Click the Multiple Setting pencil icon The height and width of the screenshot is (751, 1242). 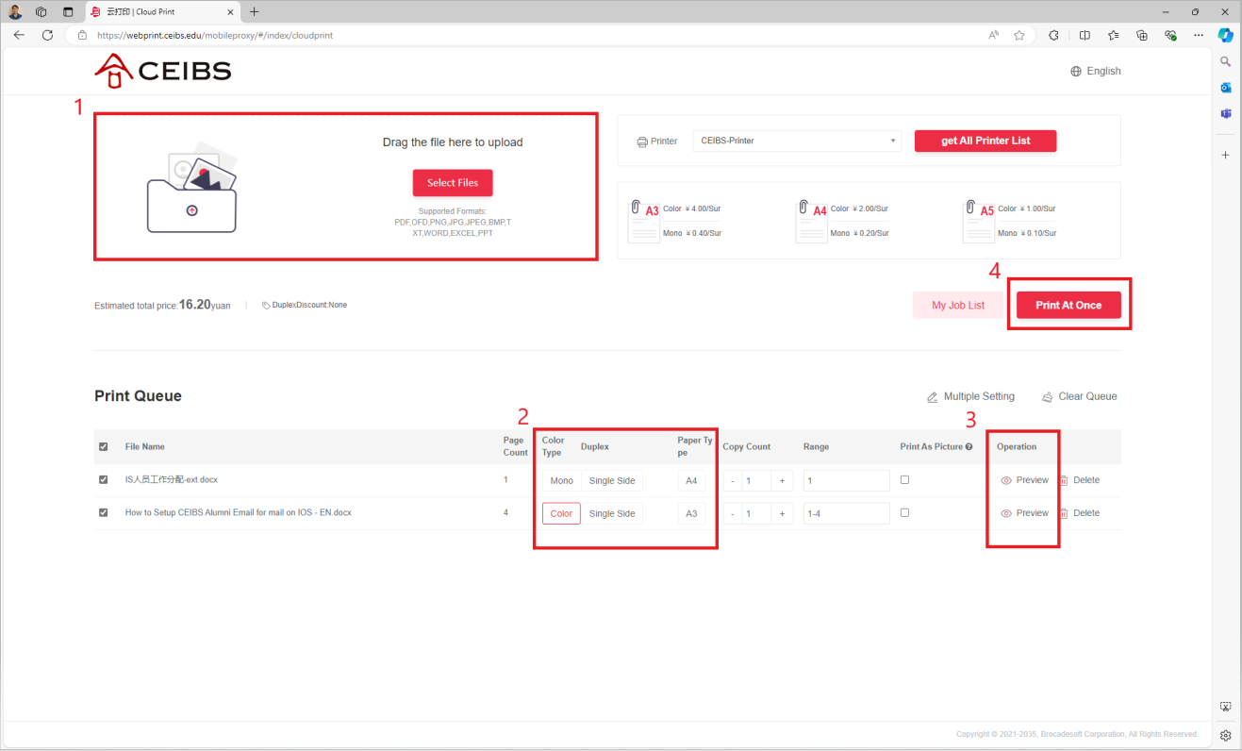tap(932, 396)
